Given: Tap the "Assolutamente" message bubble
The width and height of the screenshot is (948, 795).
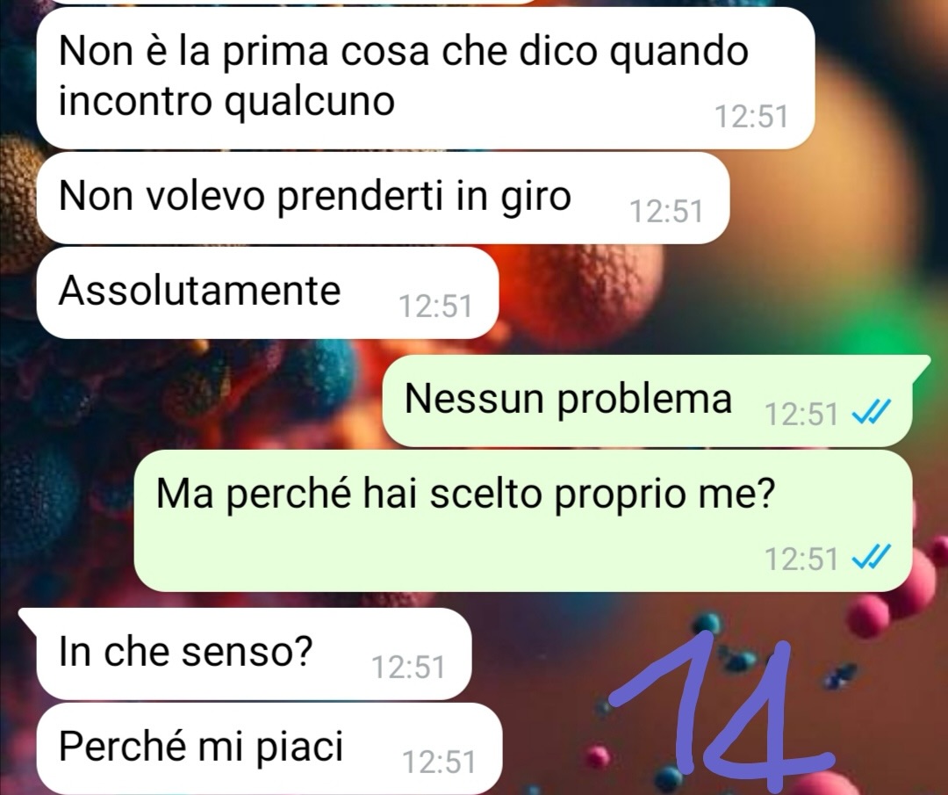Looking at the screenshot, I should [x=267, y=293].
